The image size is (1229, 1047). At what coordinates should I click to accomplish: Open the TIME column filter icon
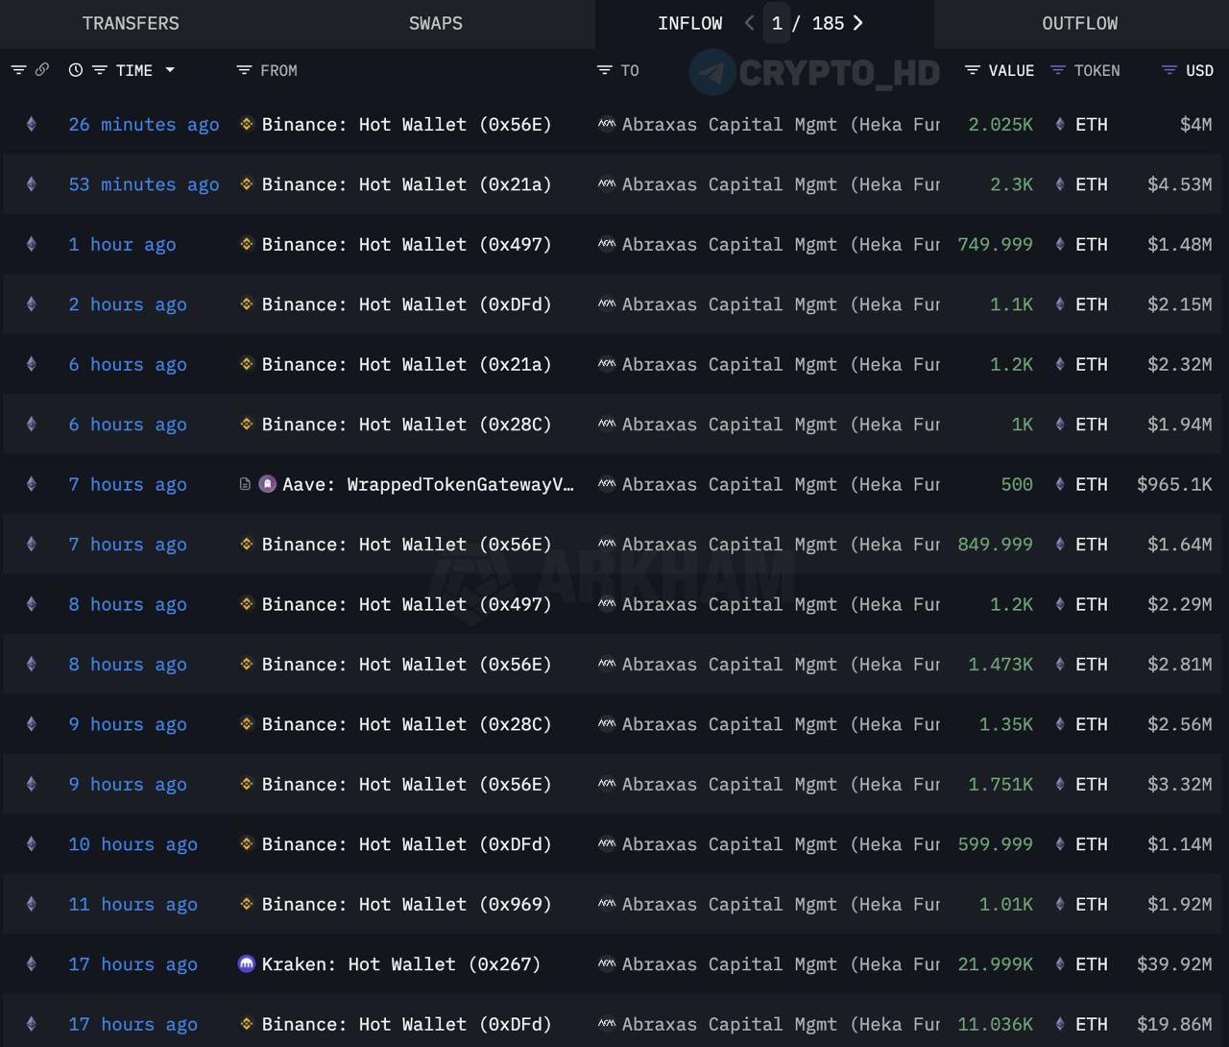pos(100,70)
